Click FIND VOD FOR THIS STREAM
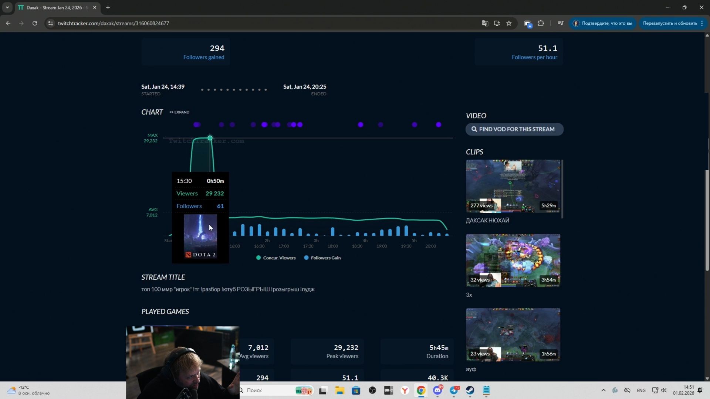710x399 pixels. point(514,129)
